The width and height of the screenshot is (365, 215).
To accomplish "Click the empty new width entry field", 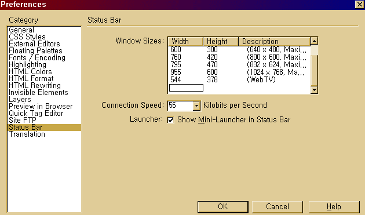I will (186, 88).
